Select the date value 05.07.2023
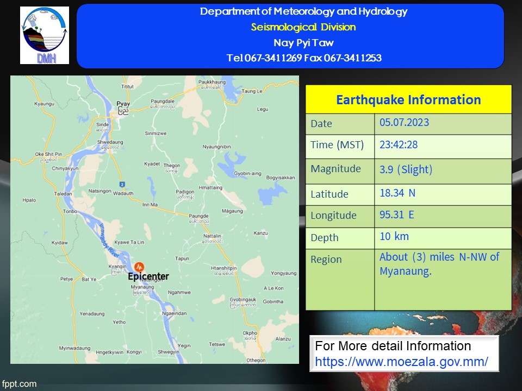Image resolution: width=522 pixels, height=391 pixels. pyautogui.click(x=404, y=122)
